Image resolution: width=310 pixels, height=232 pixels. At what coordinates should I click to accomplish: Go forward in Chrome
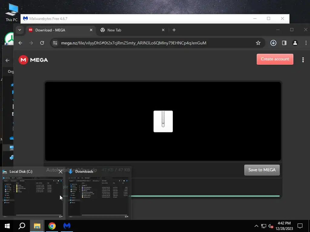(31, 43)
